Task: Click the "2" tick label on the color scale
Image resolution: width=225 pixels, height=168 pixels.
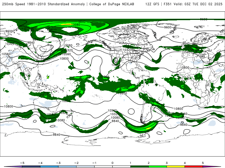Action: click(148, 163)
